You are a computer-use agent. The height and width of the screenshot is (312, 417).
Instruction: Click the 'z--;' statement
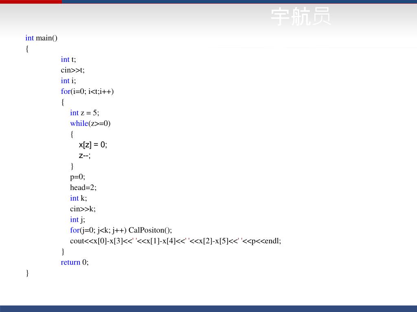(85, 156)
